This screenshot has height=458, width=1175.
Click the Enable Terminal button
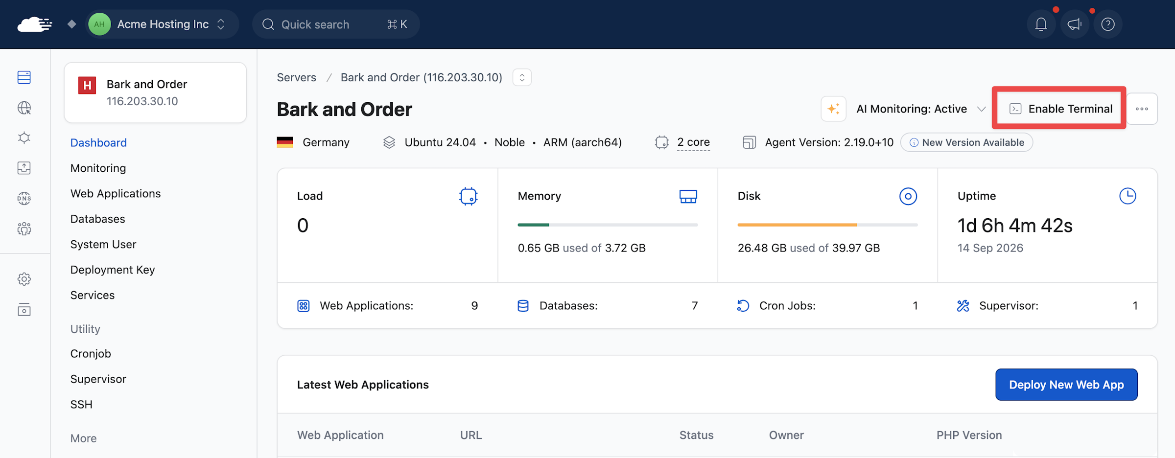(1060, 109)
